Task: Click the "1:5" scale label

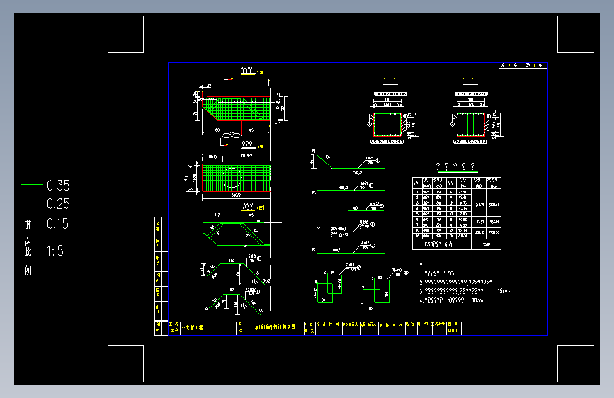Action: [x=55, y=251]
